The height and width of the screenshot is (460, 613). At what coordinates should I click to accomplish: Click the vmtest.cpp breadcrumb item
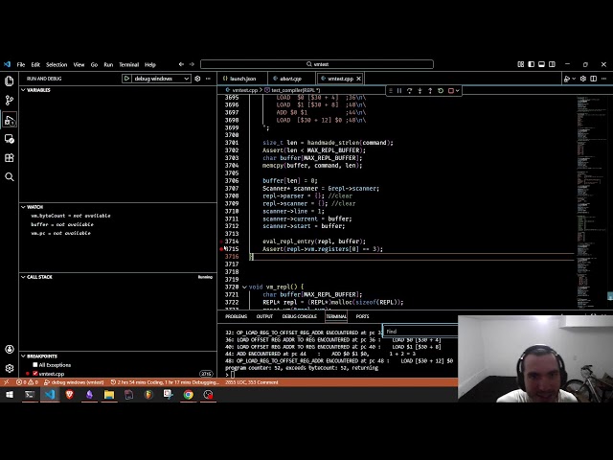pos(242,90)
